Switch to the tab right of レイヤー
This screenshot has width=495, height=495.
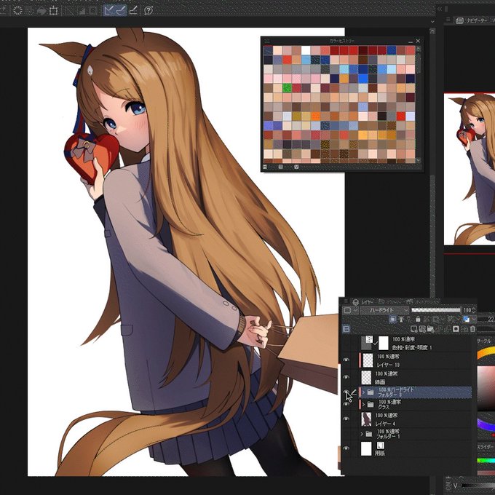390,301
